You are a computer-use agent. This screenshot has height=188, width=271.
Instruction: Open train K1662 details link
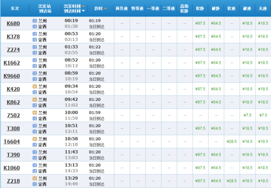click(14, 63)
